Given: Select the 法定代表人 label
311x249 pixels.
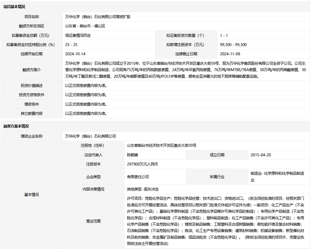Looking at the screenshot, I should pyautogui.click(x=93, y=155).
